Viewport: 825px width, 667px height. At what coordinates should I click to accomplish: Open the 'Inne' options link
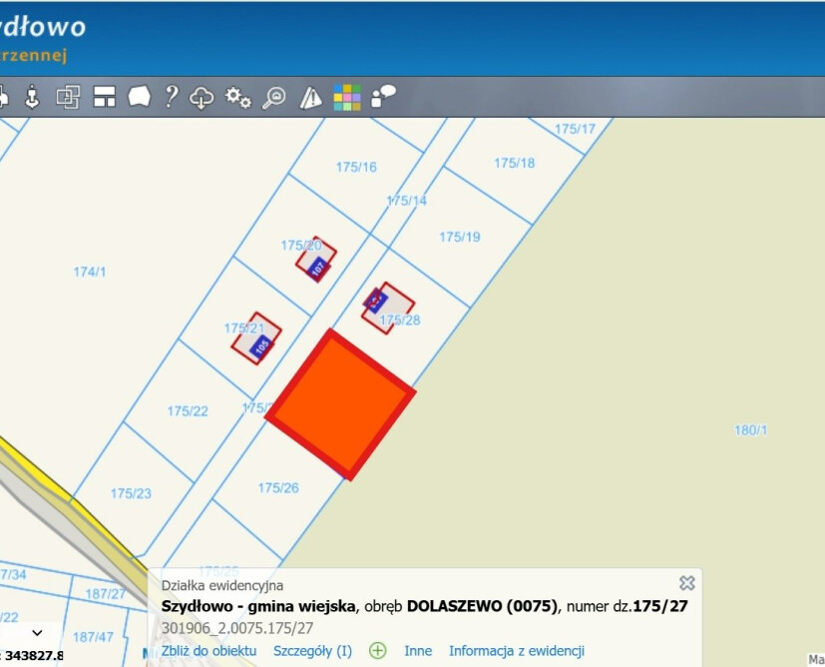pyautogui.click(x=418, y=651)
